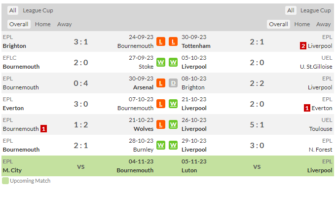Select the right Overall filter
Image resolution: width=335 pixels, height=197 pixels.
278,24
